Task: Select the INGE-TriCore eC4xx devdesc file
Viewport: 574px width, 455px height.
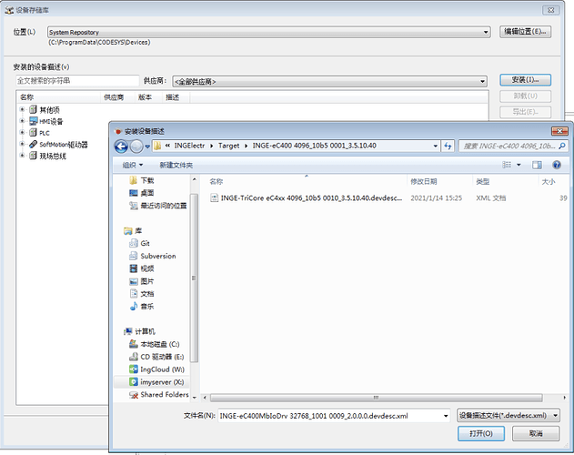Action: coord(306,197)
